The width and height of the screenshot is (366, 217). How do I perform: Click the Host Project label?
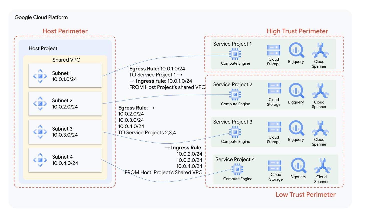(43, 48)
